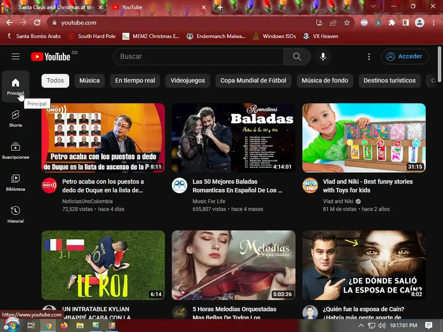Click the Firefox icon in the taskbar
This screenshot has height=332, width=443.
coord(64,326)
